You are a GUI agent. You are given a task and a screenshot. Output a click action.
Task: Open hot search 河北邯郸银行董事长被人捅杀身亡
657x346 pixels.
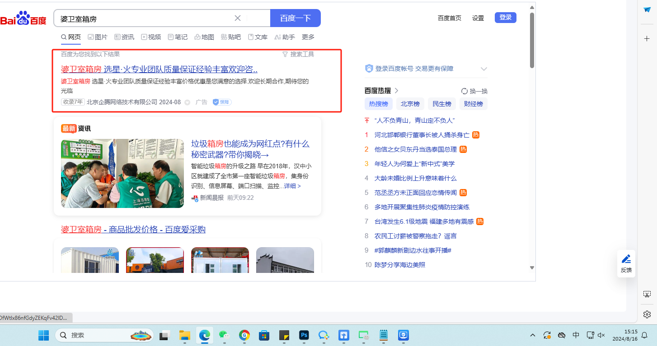point(422,135)
